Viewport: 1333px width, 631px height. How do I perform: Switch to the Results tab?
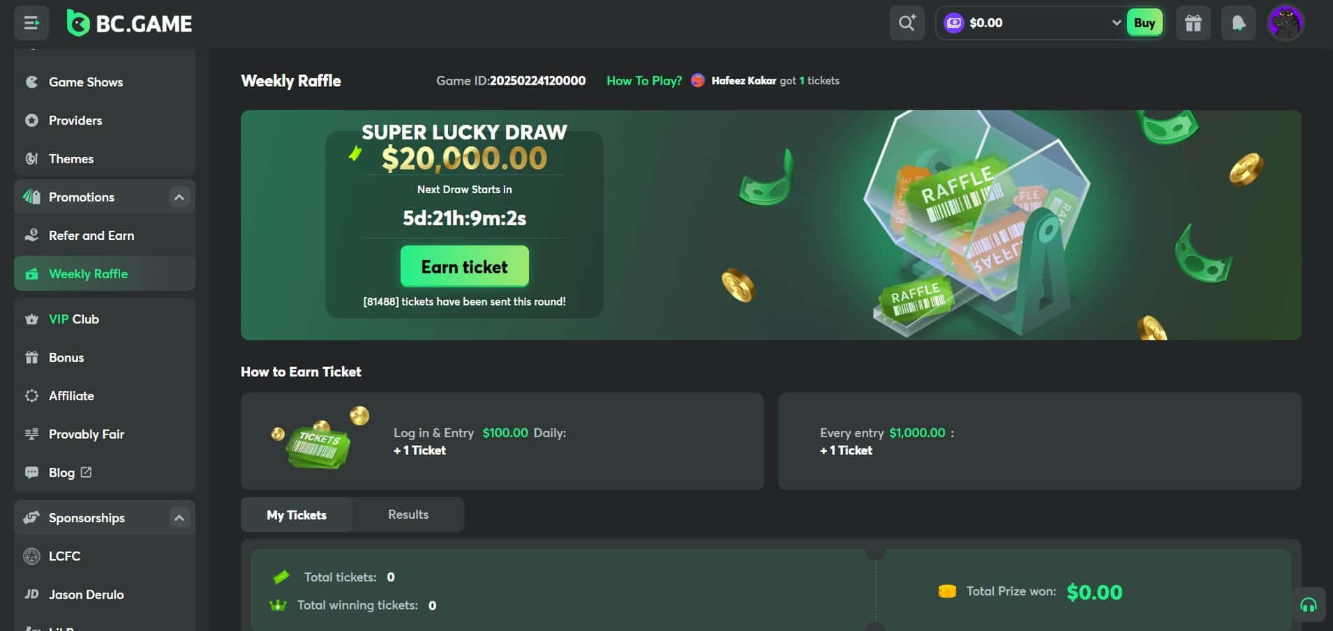(408, 515)
